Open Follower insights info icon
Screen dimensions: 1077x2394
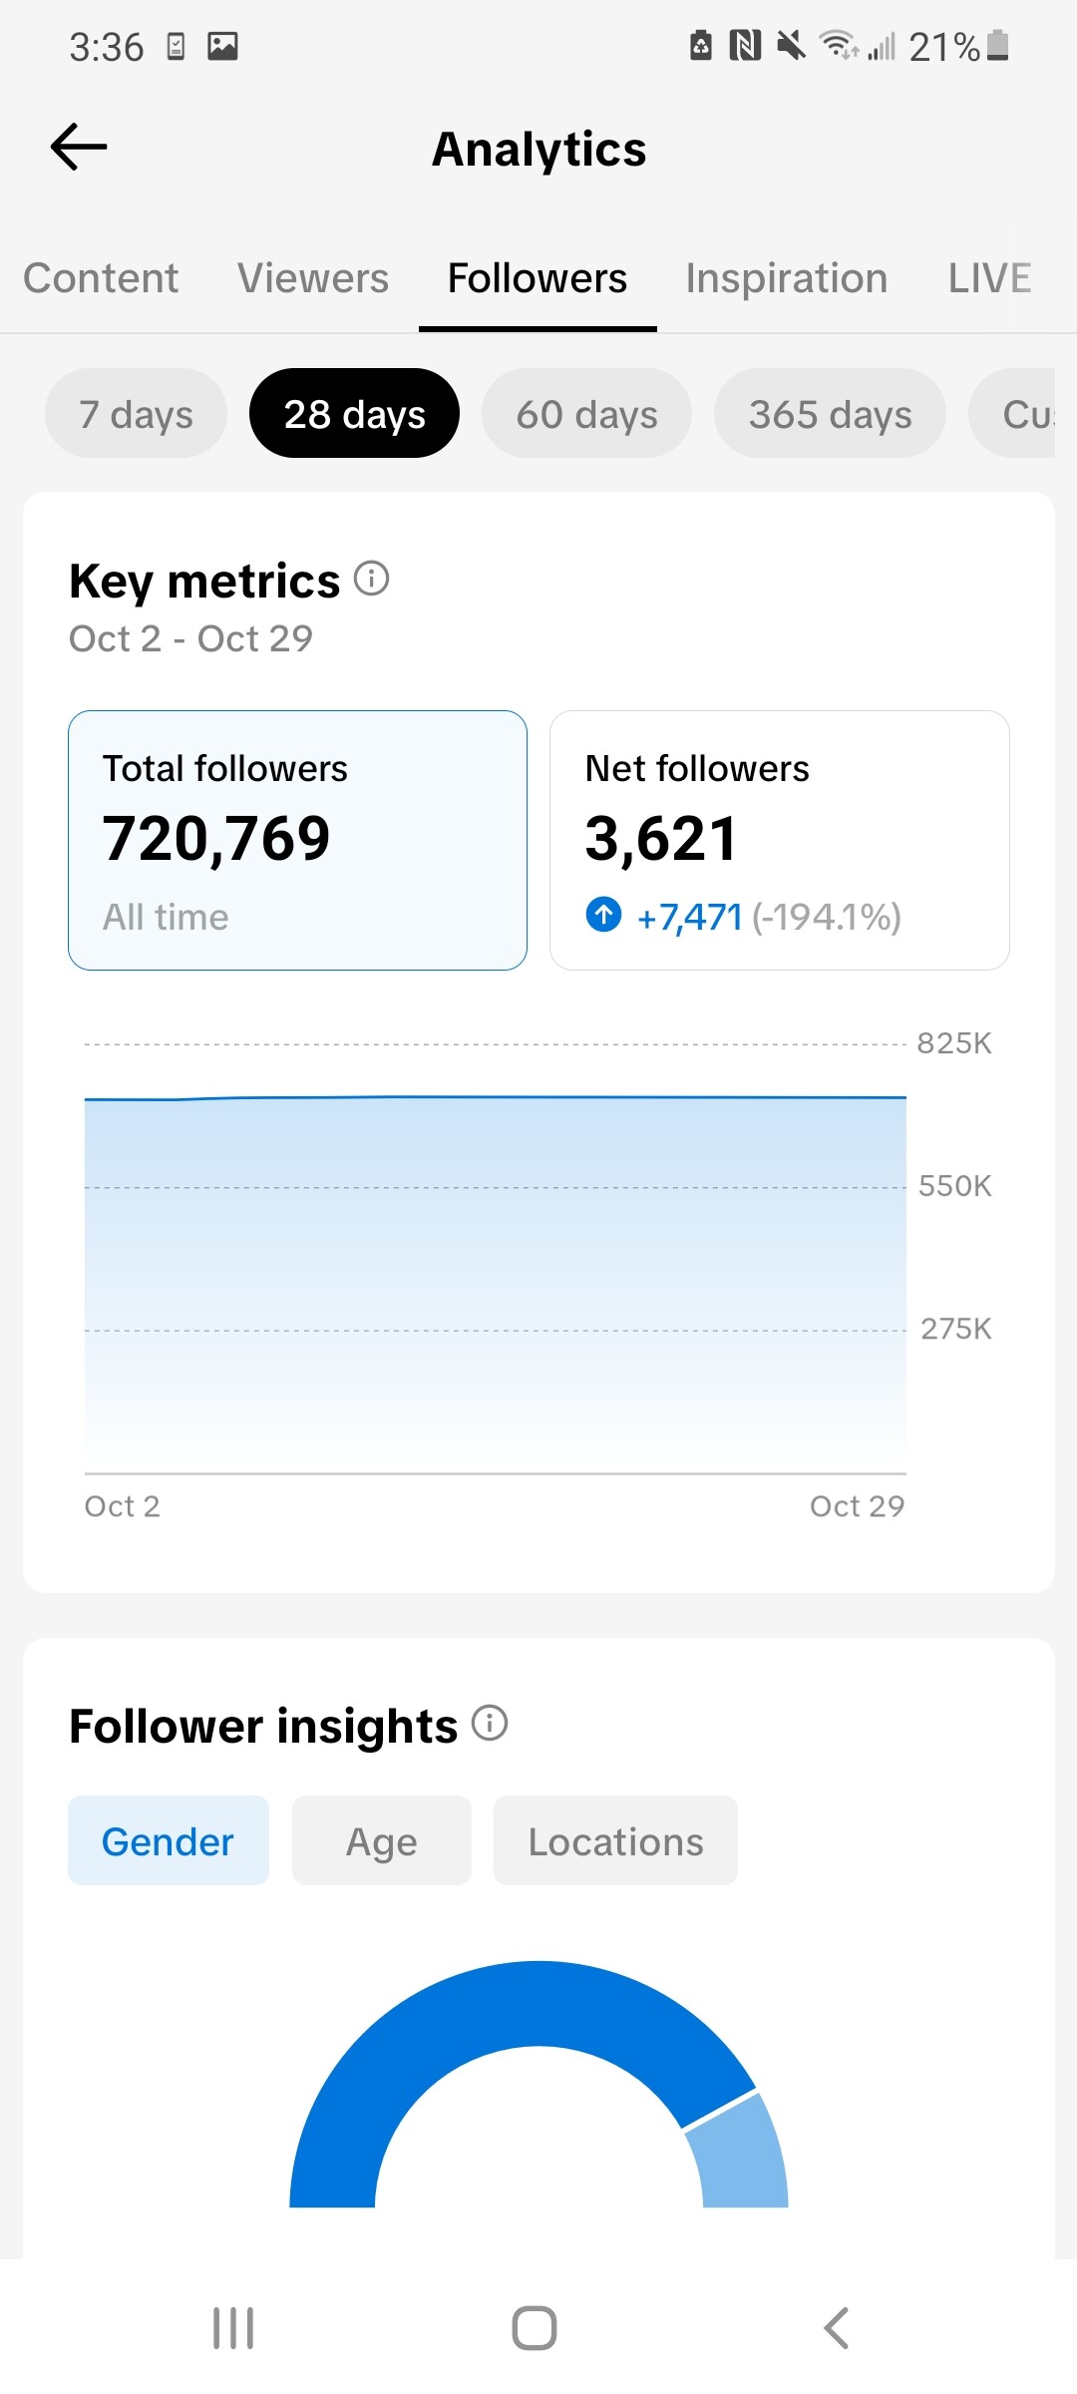[490, 1723]
